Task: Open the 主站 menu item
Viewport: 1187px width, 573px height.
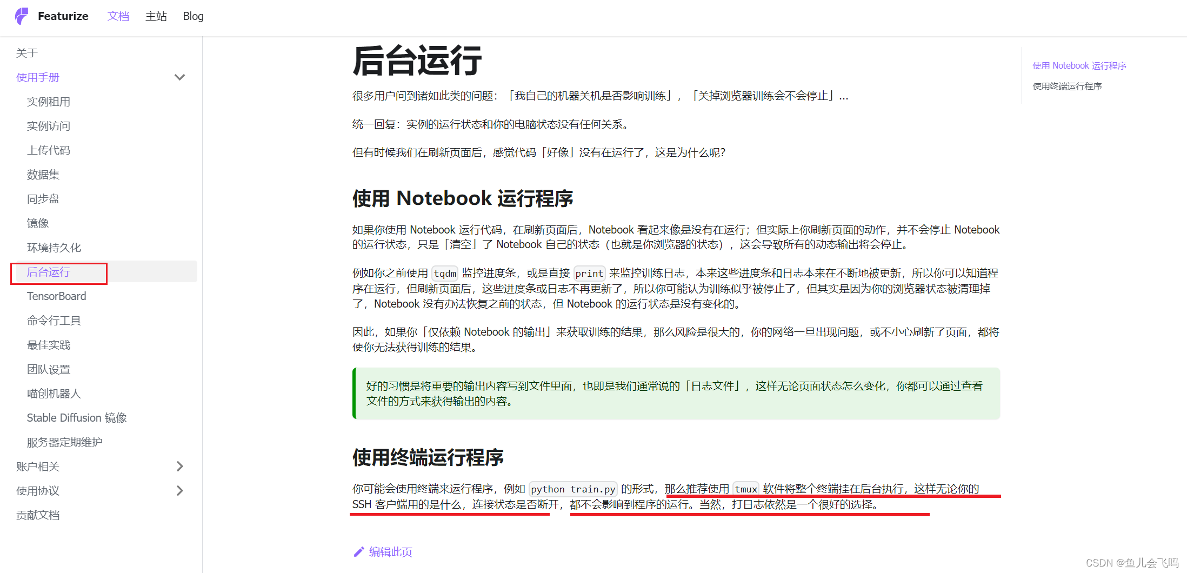Action: pos(156,16)
